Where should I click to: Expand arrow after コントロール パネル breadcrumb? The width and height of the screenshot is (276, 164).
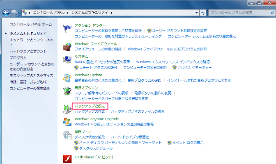pyautogui.click(x=68, y=13)
